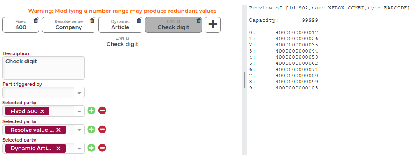Screen dimensions: 412x160
Task: Click trash icon on Resolve value Company part
Action: tap(92, 21)
